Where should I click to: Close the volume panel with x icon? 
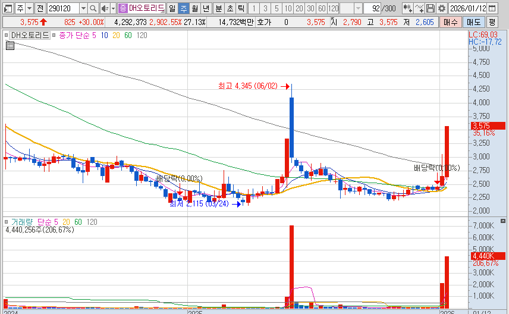tap(503, 221)
